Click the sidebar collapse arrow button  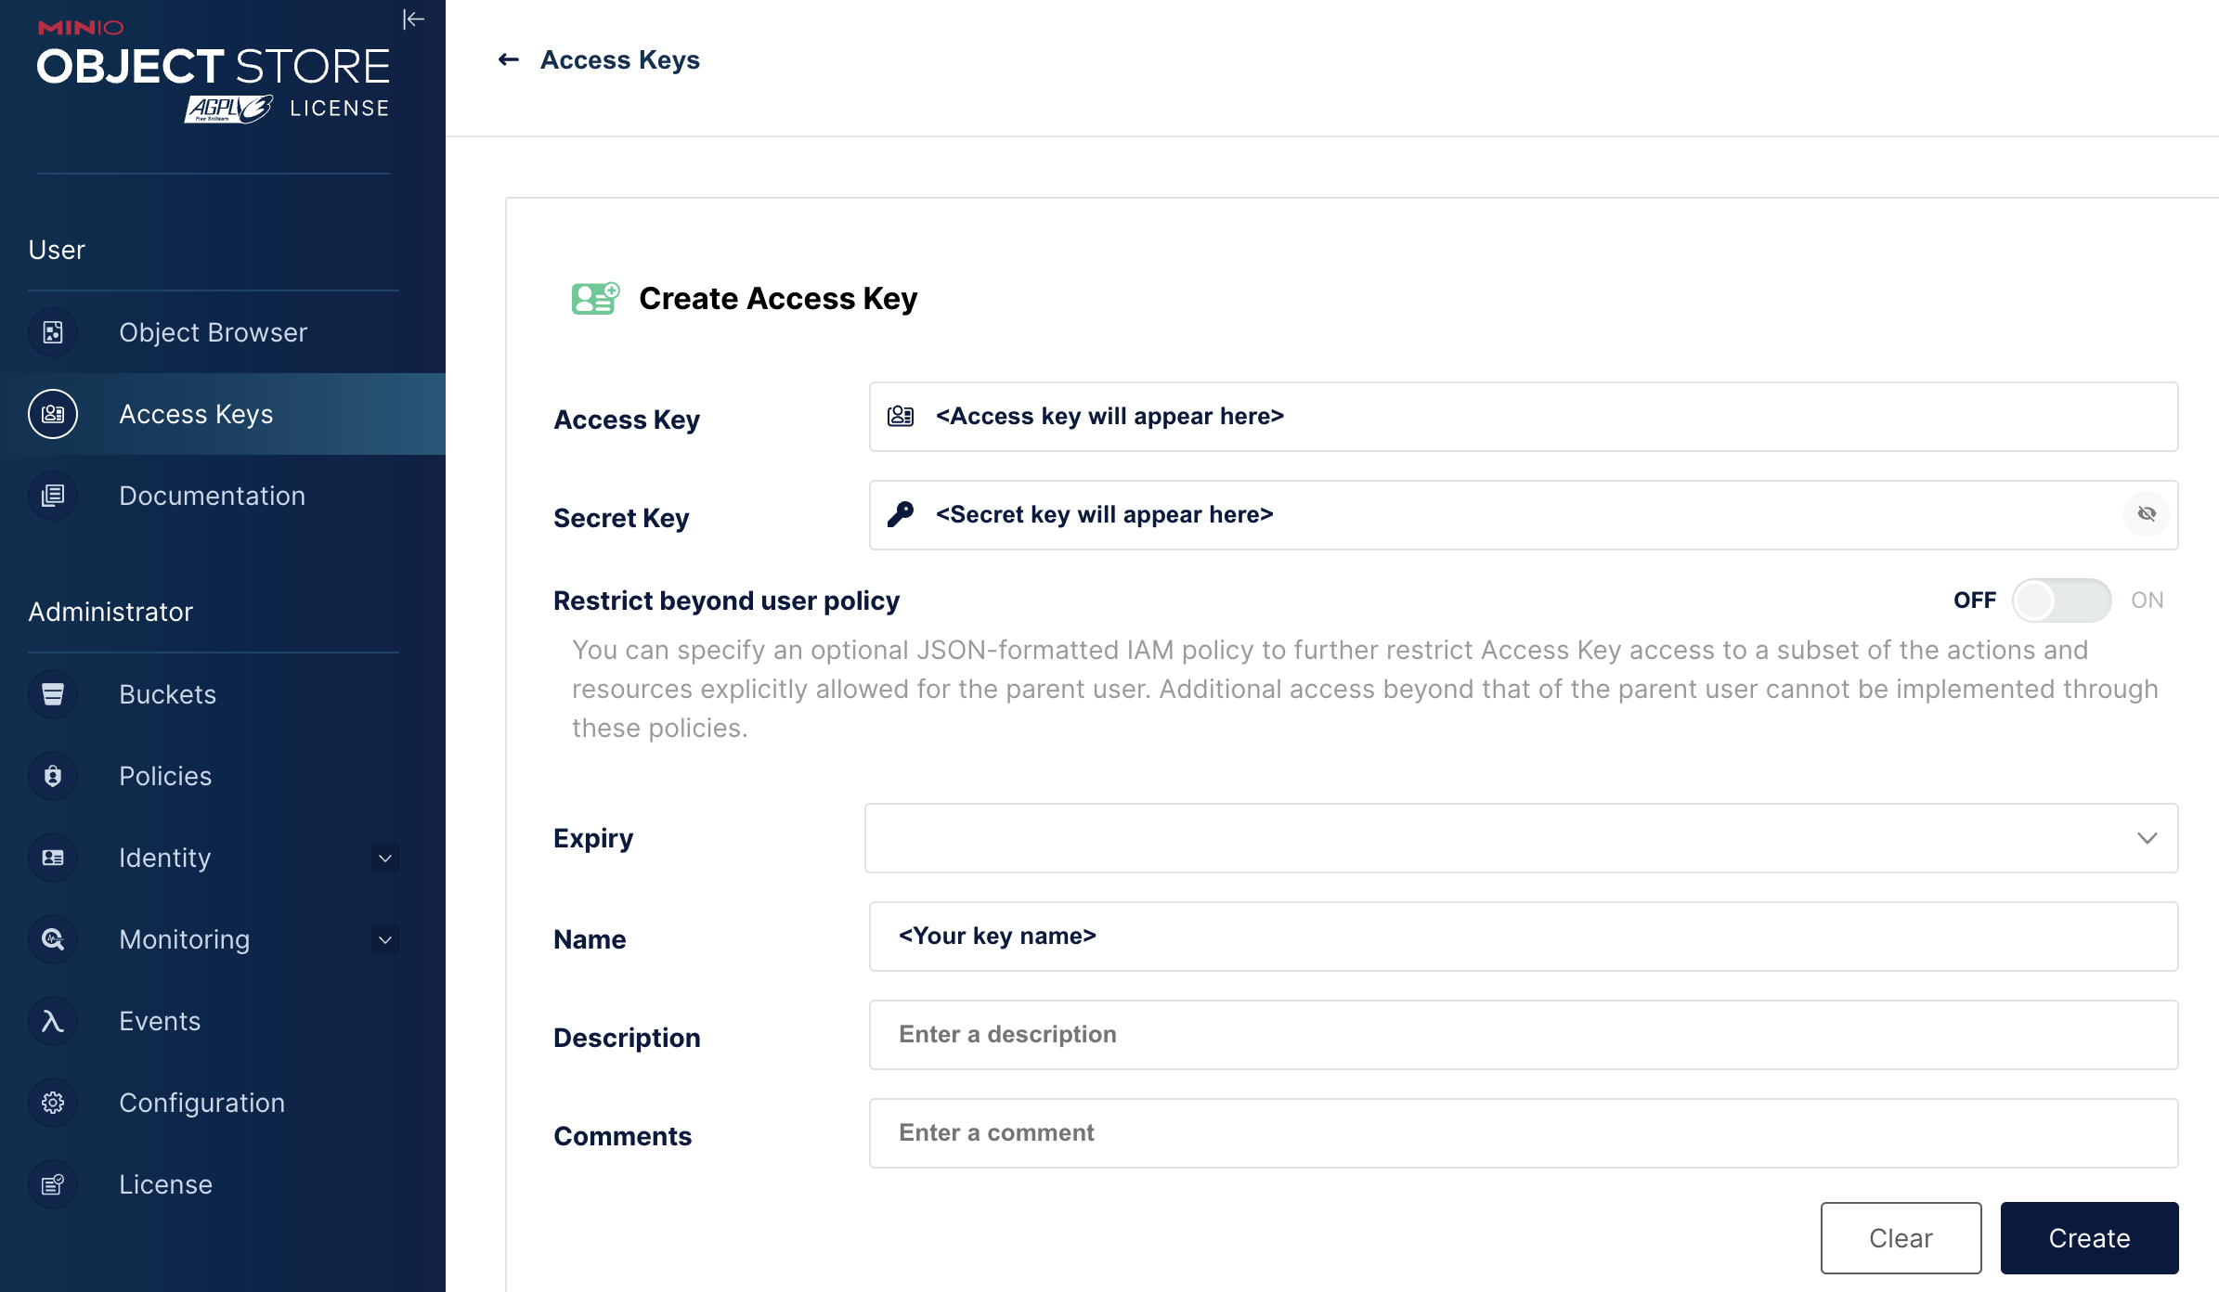click(x=410, y=20)
